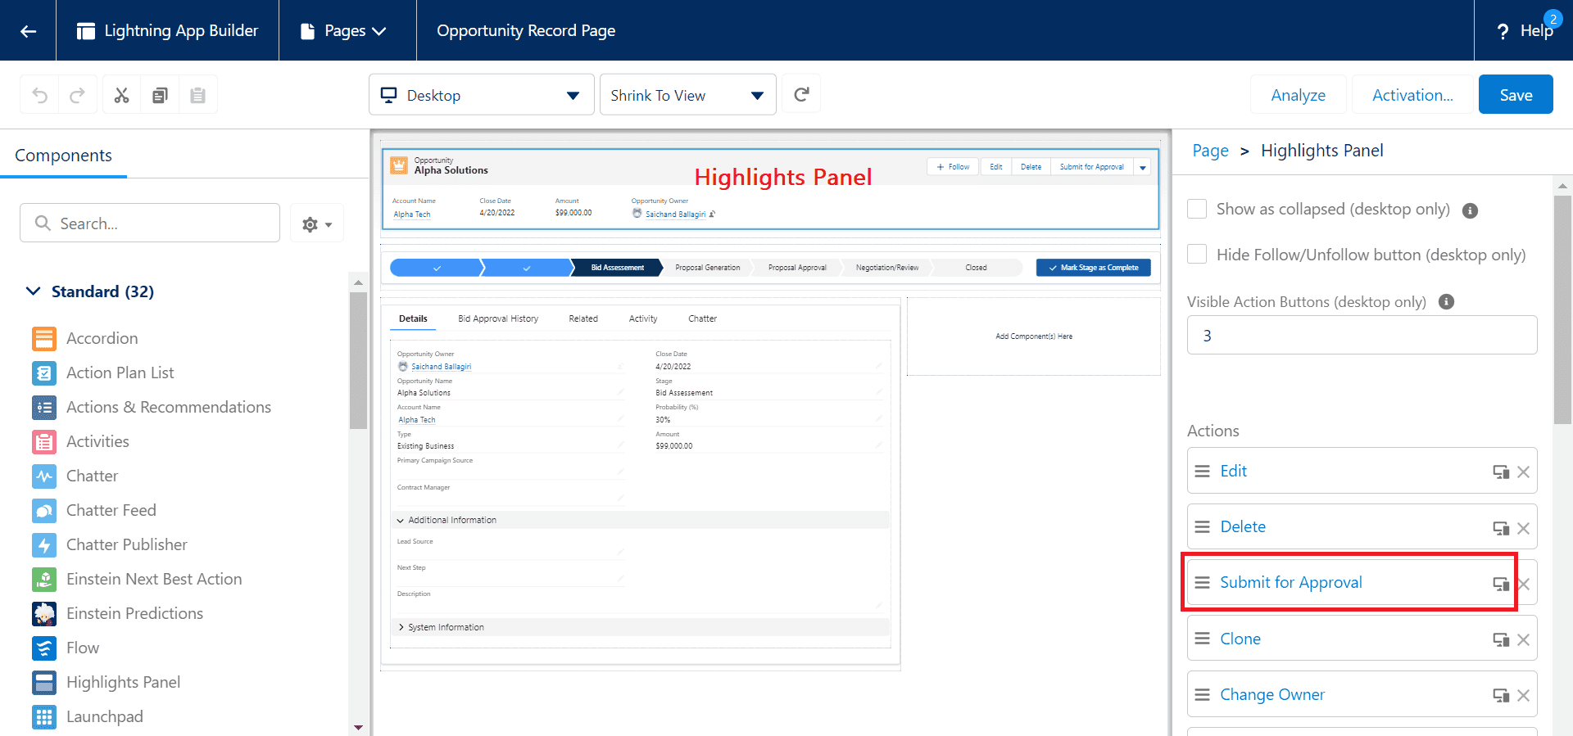The width and height of the screenshot is (1573, 736).
Task: Enable Hide Follow/Unfollow button checkbox
Action: click(x=1197, y=254)
